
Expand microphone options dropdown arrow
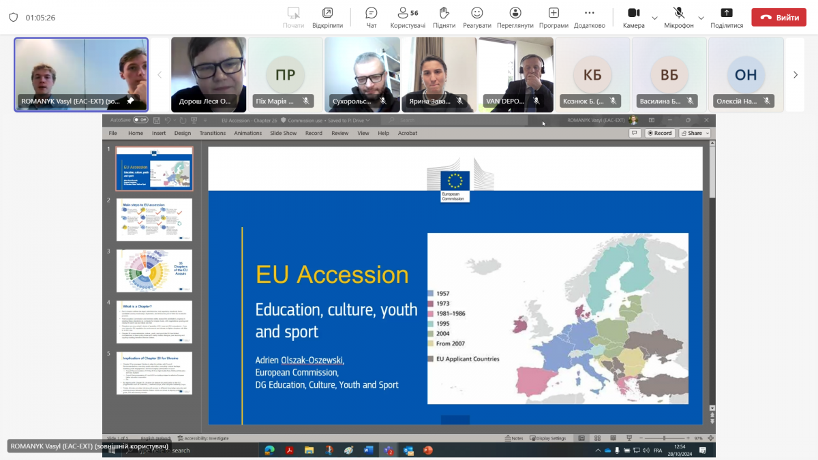coord(701,18)
